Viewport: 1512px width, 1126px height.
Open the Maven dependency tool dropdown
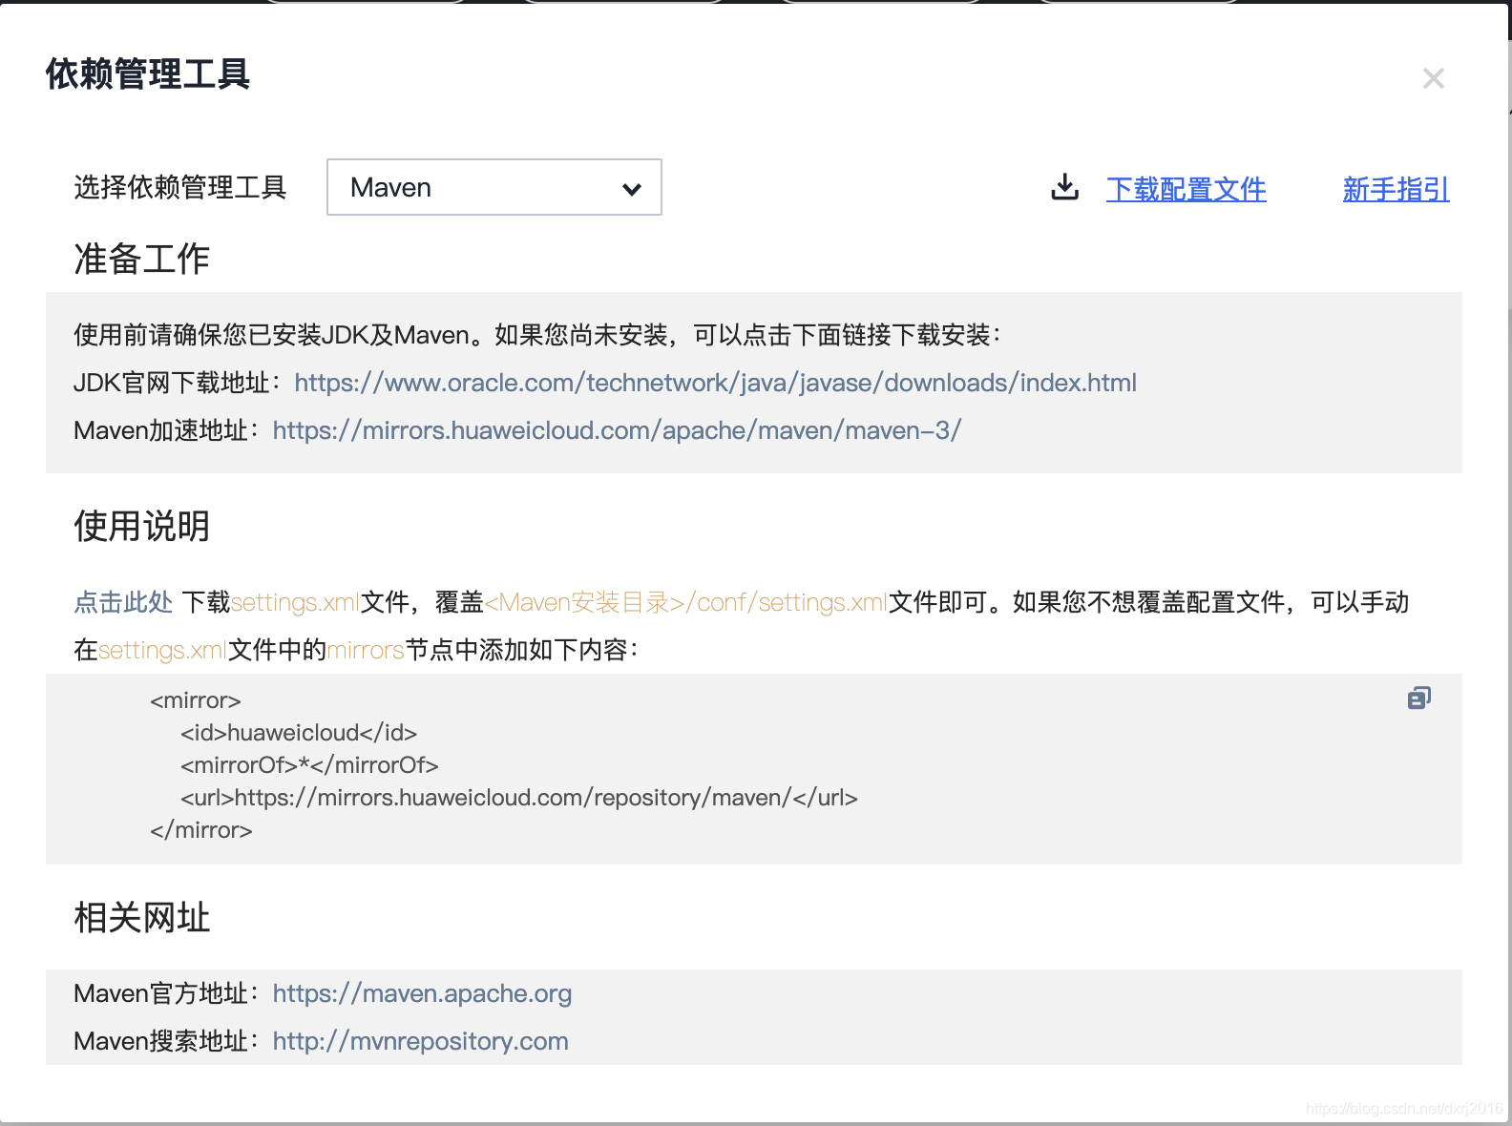point(494,187)
